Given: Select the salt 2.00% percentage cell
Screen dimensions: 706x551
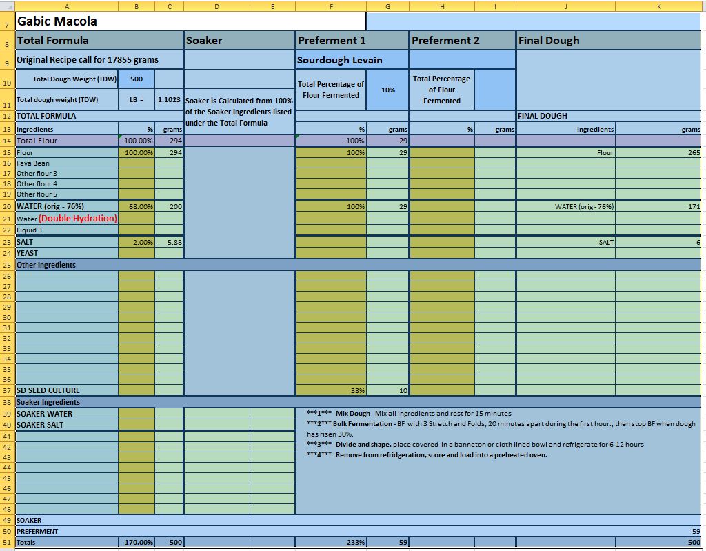Looking at the screenshot, I should tap(137, 242).
